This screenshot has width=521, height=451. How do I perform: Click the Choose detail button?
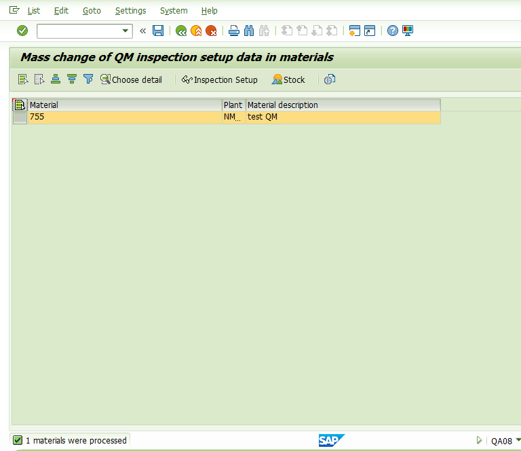tap(131, 80)
